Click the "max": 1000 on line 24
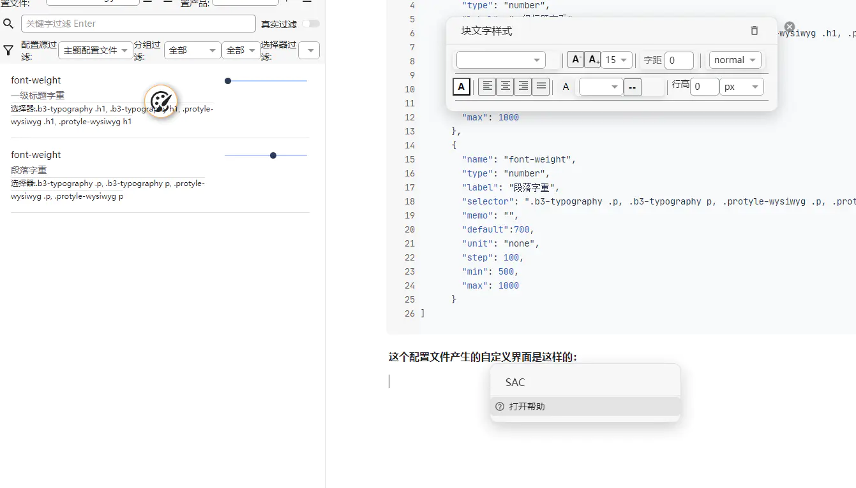The width and height of the screenshot is (856, 488). (490, 285)
